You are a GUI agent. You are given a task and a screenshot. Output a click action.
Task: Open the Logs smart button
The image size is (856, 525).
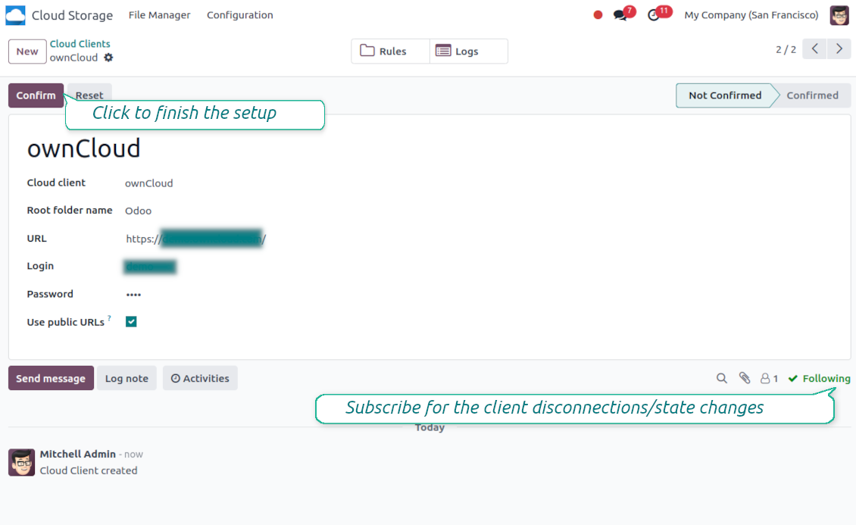(x=468, y=52)
